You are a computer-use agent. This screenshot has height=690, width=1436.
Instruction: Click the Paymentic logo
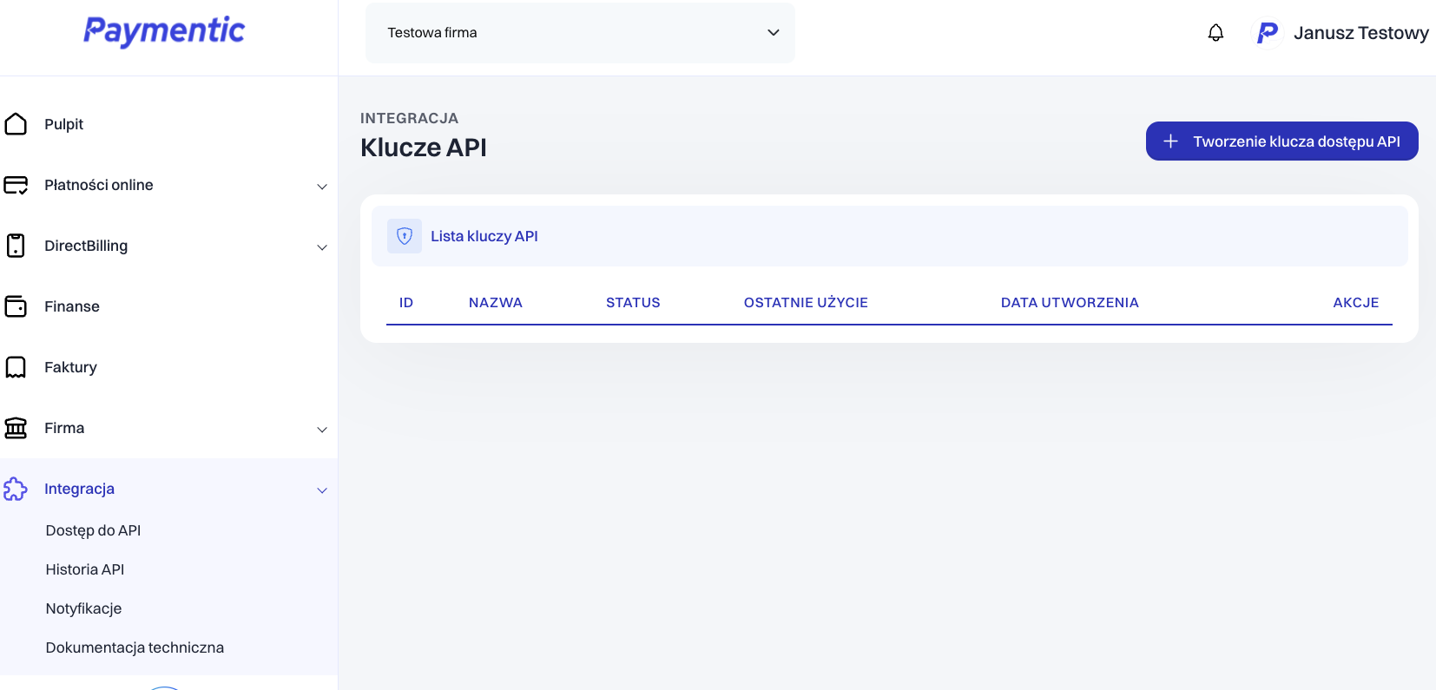[x=164, y=31]
